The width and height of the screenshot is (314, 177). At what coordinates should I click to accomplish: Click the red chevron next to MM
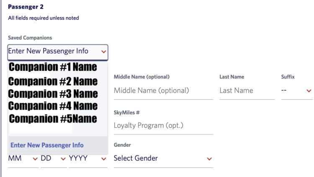pos(35,159)
